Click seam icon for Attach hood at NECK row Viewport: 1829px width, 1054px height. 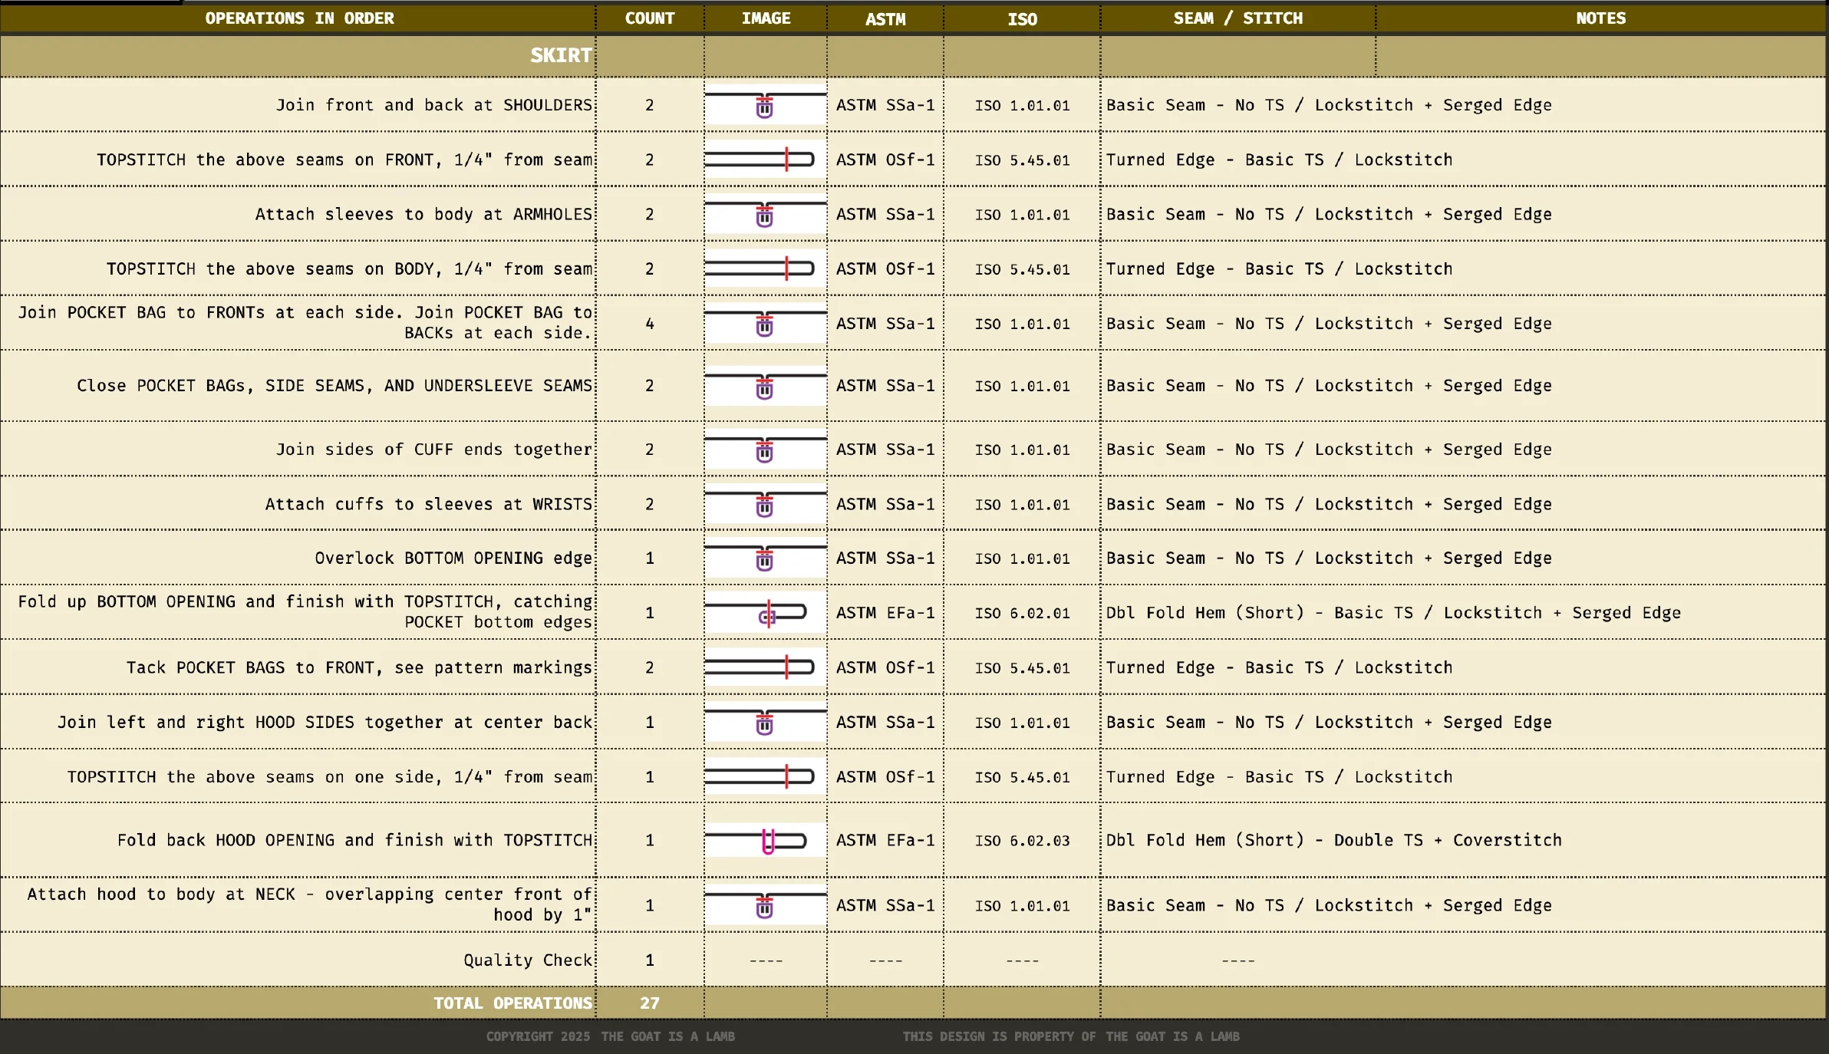click(x=765, y=905)
